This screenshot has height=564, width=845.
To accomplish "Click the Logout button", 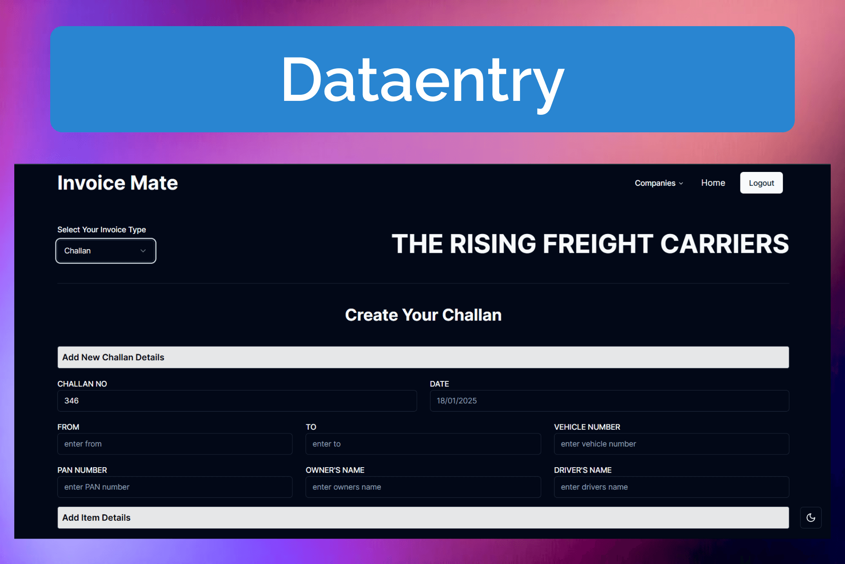I will point(761,183).
